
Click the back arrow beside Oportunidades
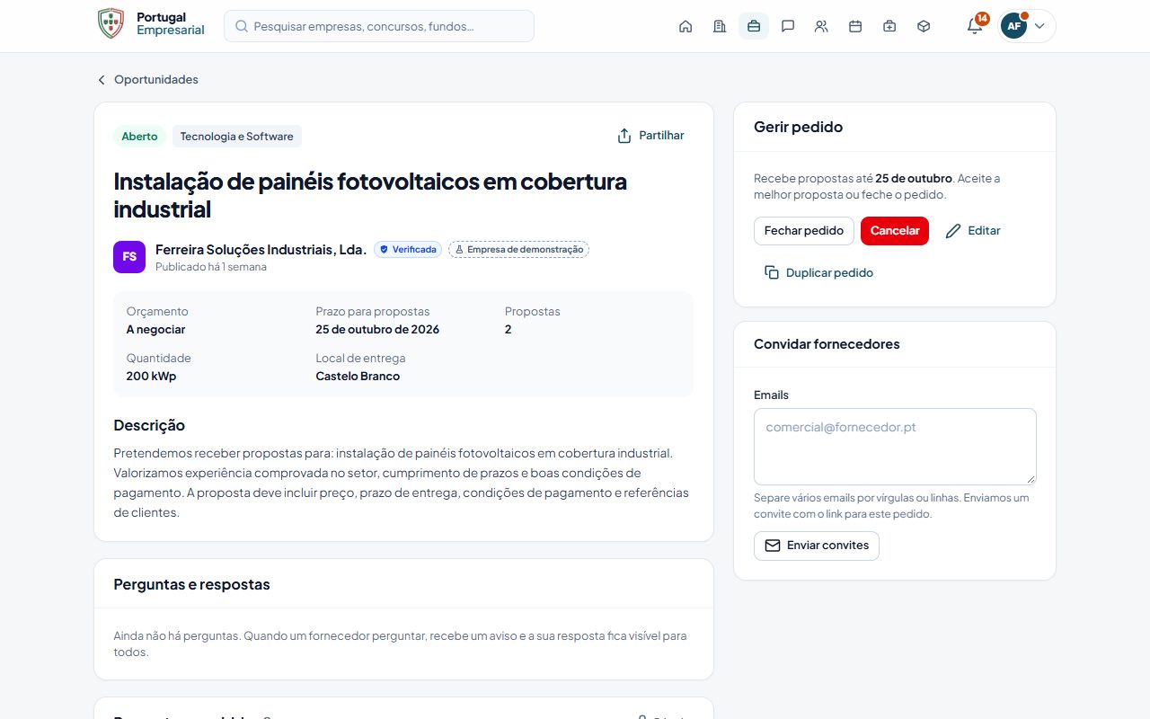coord(102,80)
